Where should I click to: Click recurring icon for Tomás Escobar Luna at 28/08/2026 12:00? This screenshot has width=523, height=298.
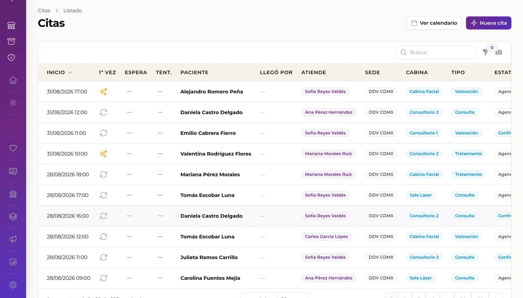pos(103,237)
